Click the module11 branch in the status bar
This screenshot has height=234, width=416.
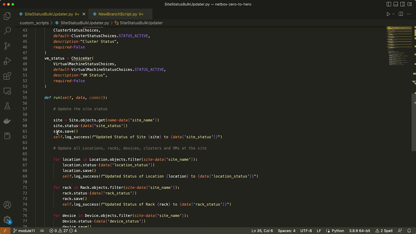coord(26,230)
